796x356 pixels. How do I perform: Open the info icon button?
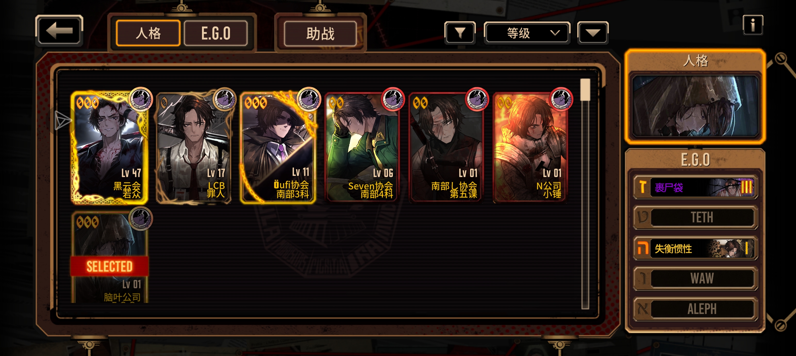point(753,25)
